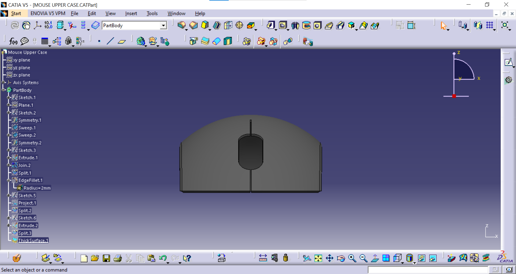Expand the Axis Systems tree node
Viewport: 516px width, 274px height.
point(3,82)
